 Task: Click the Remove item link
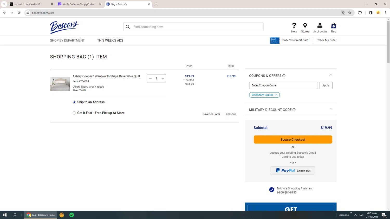[231, 114]
